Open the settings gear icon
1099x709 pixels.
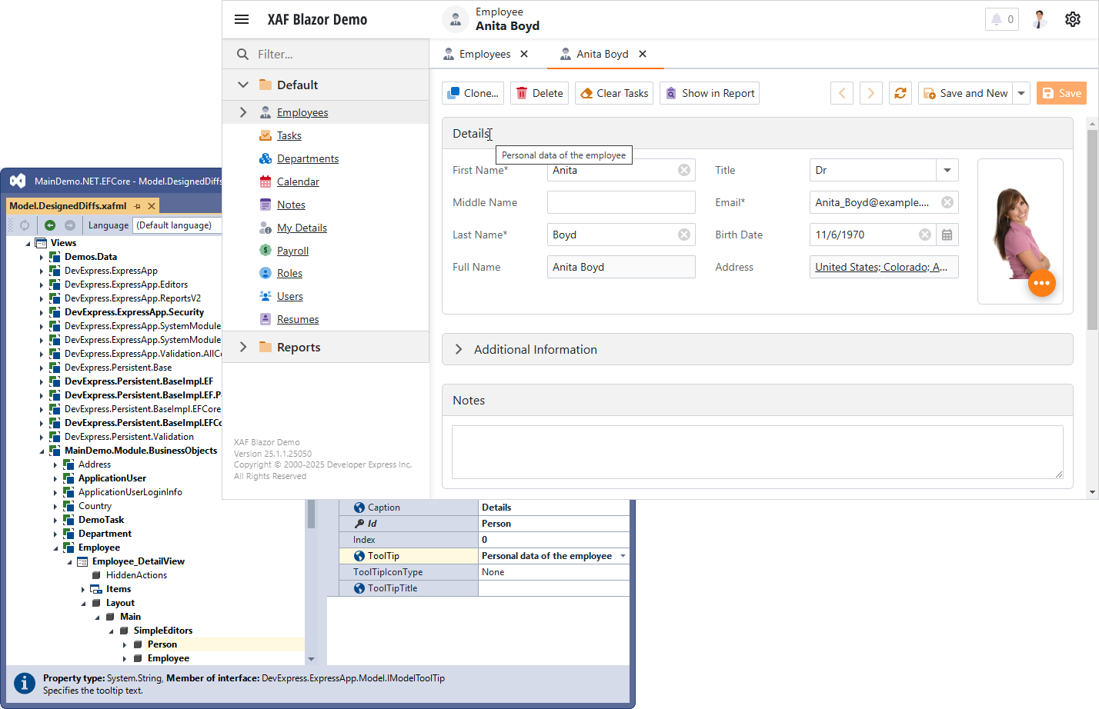(x=1072, y=19)
